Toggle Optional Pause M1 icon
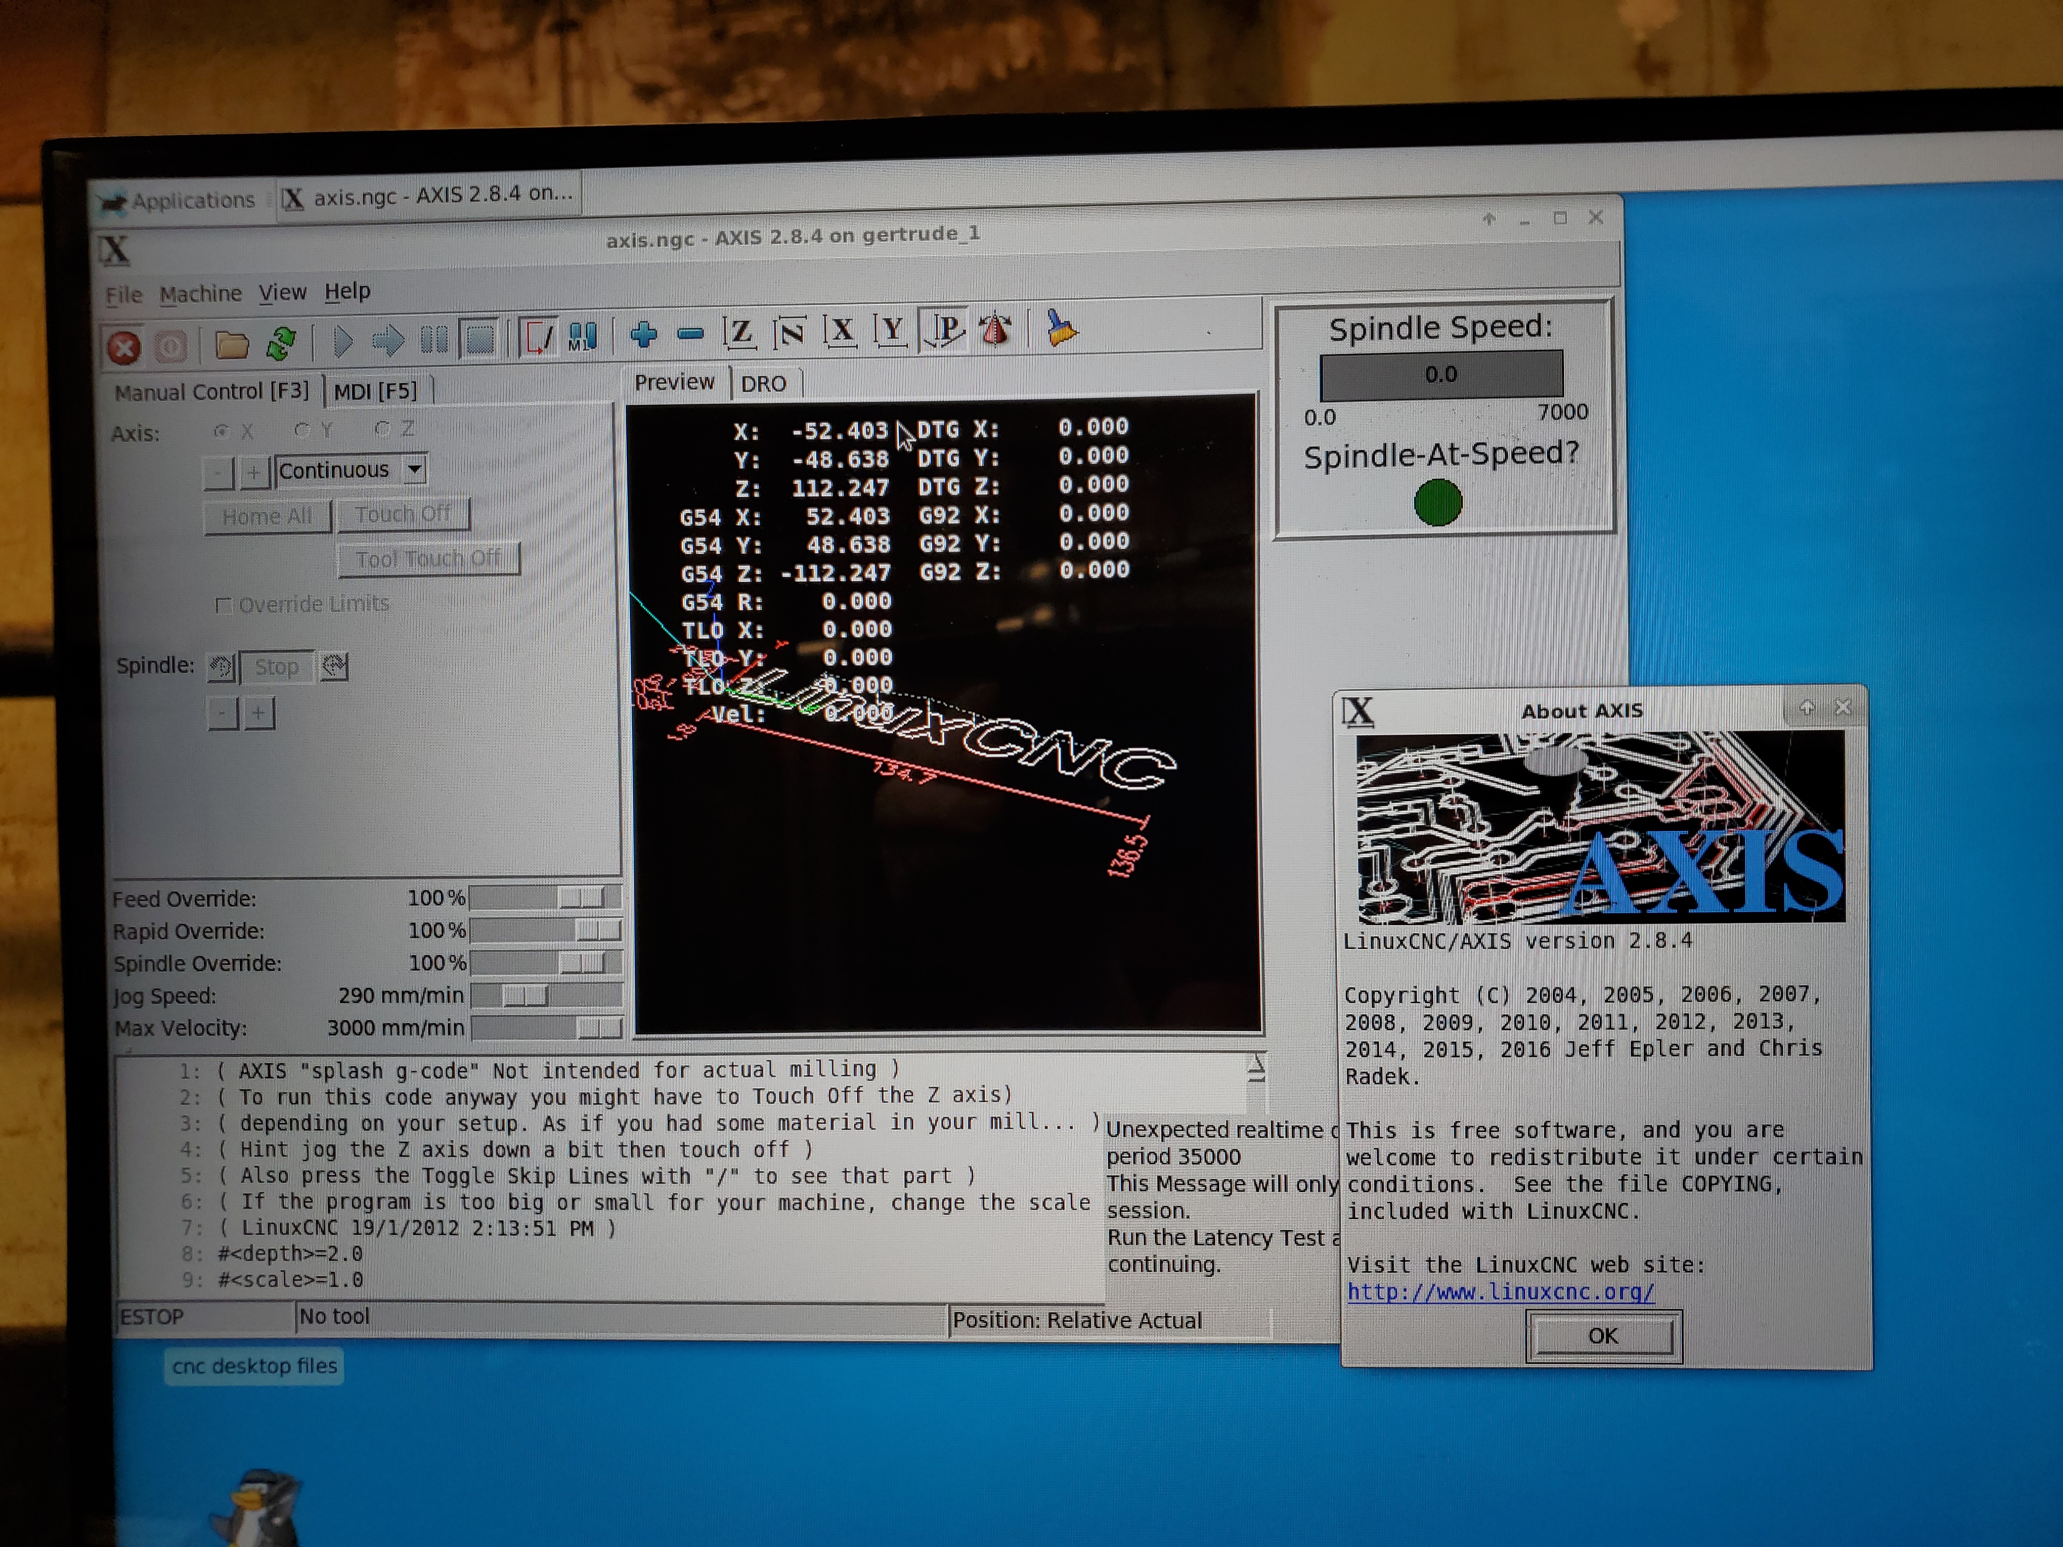The width and height of the screenshot is (2063, 1547). tap(583, 337)
